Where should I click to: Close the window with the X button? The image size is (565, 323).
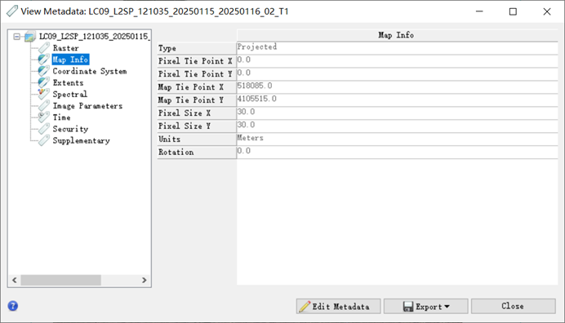click(x=546, y=11)
